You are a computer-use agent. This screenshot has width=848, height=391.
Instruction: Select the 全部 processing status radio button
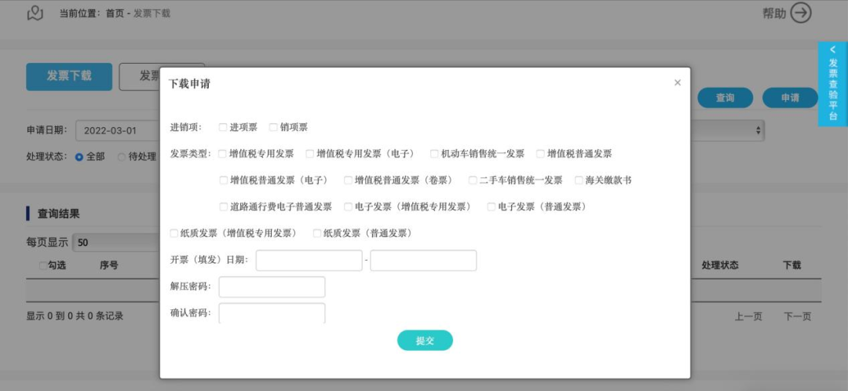pos(79,157)
